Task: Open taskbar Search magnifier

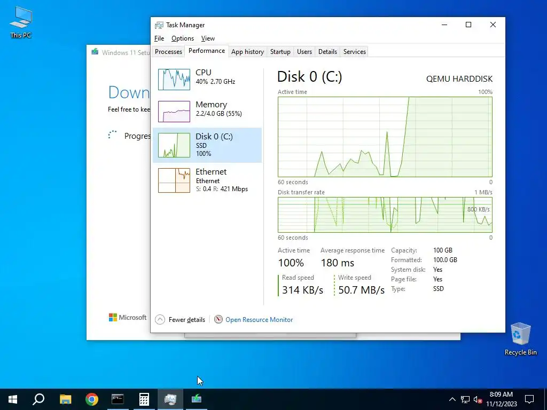Action: click(x=38, y=399)
